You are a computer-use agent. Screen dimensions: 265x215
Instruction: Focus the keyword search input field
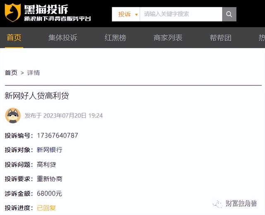pyautogui.click(x=181, y=14)
